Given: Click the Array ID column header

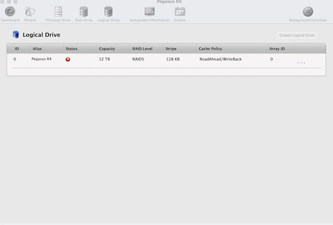Looking at the screenshot, I should coord(277,49).
